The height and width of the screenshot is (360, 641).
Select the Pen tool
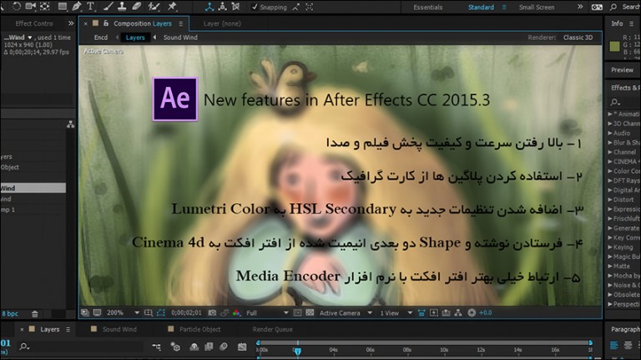click(77, 7)
